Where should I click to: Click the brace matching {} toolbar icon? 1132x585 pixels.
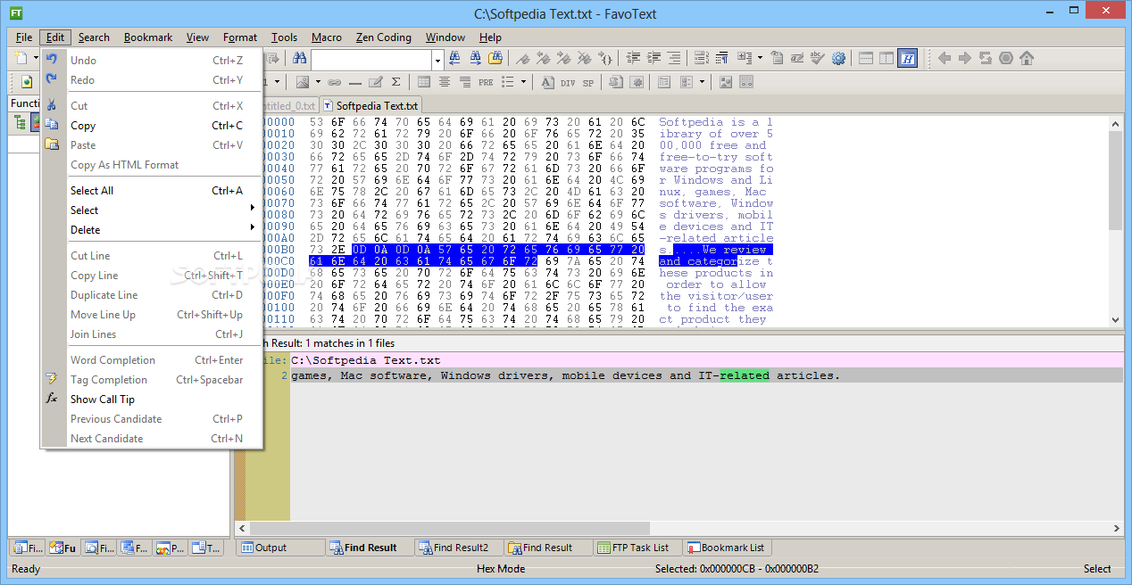click(x=605, y=58)
